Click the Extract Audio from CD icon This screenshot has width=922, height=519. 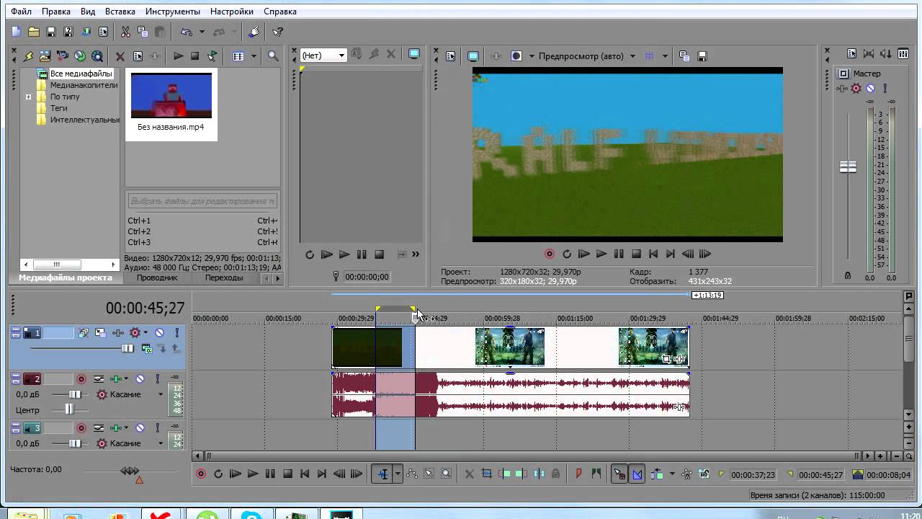80,56
